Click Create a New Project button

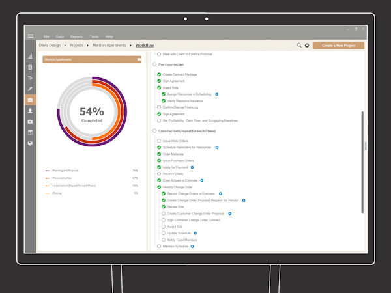click(338, 46)
